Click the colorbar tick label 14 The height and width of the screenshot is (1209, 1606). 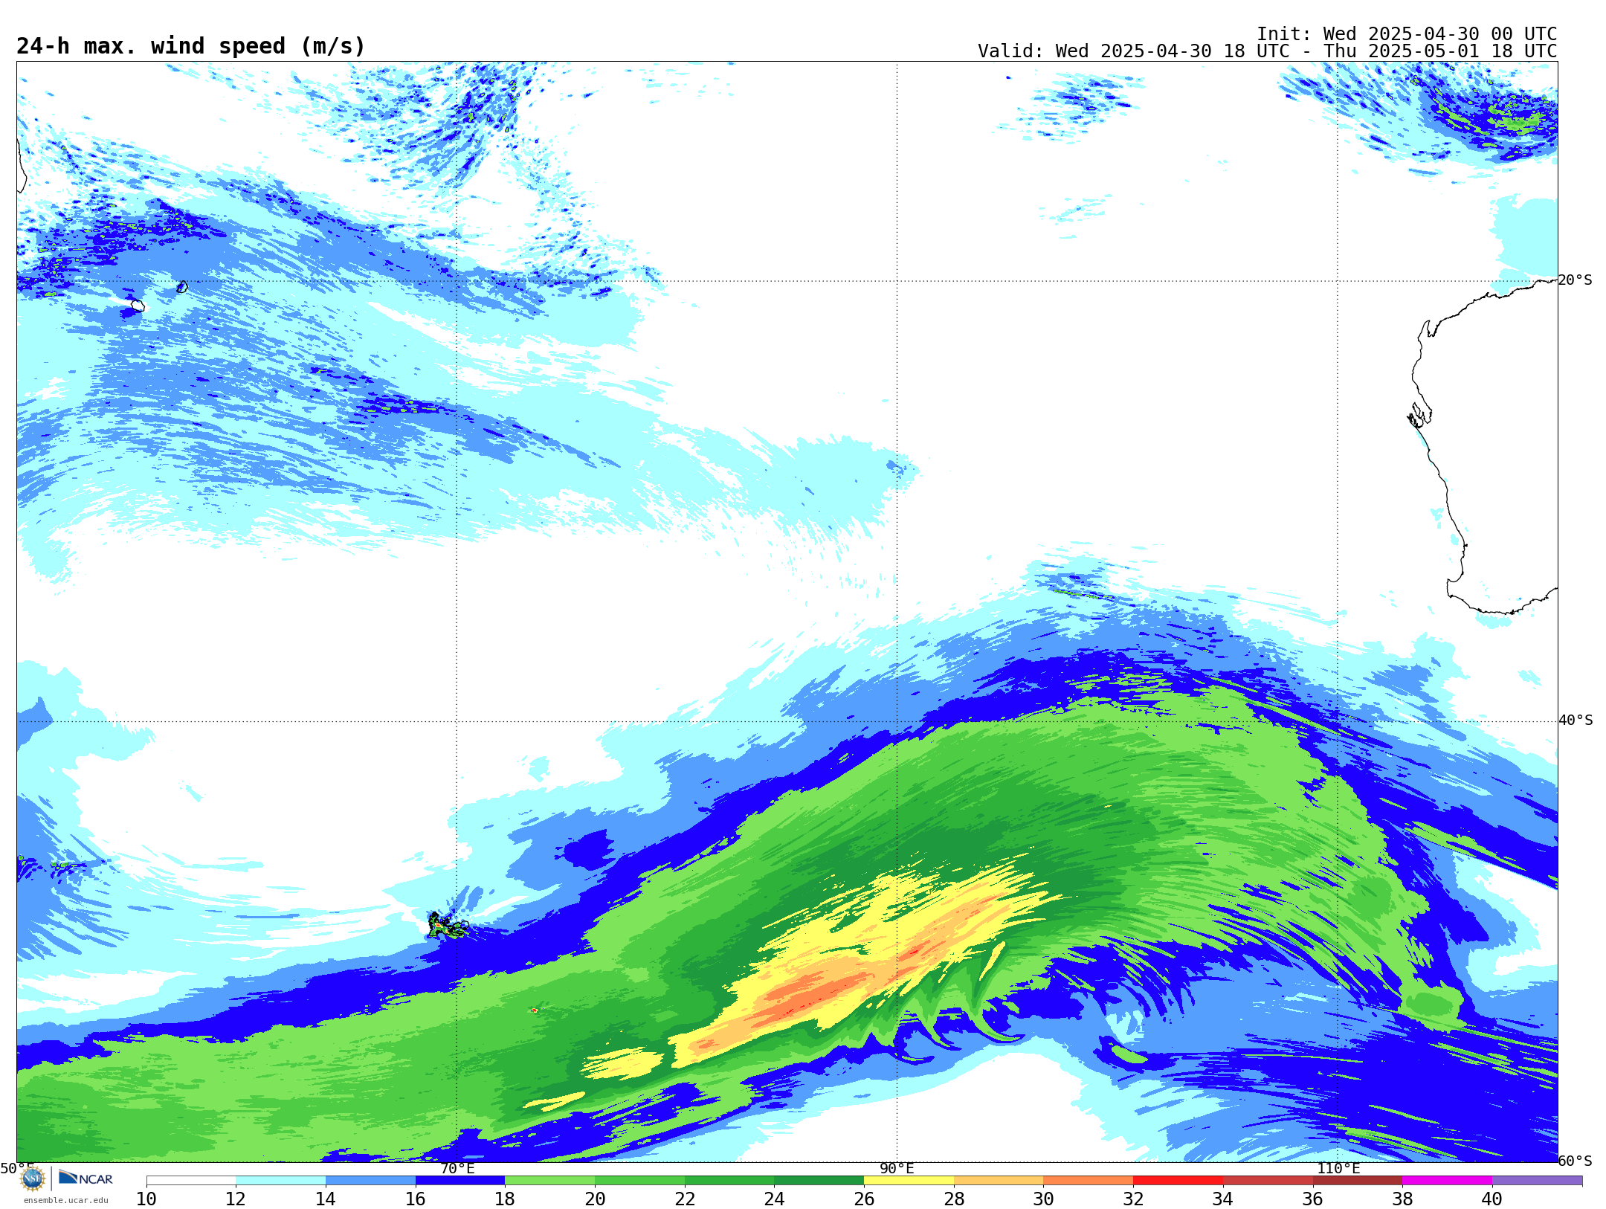(x=326, y=1199)
